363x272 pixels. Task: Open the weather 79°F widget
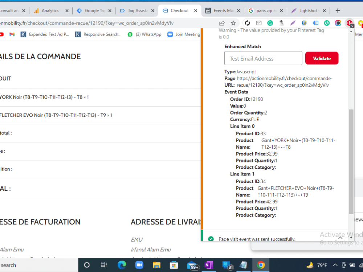coord(317,265)
